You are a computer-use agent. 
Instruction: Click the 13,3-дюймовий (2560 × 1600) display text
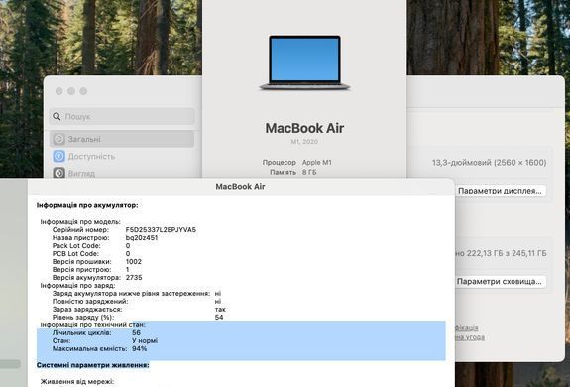click(490, 163)
